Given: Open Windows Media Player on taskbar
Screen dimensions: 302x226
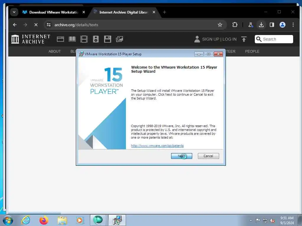Looking at the screenshot, I should (80, 220).
